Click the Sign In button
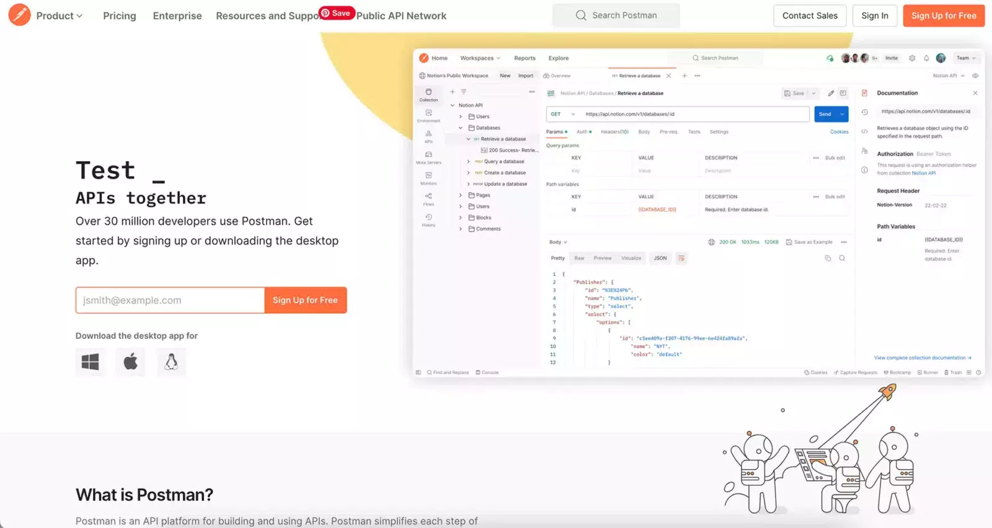The height and width of the screenshot is (528, 992). click(x=875, y=15)
